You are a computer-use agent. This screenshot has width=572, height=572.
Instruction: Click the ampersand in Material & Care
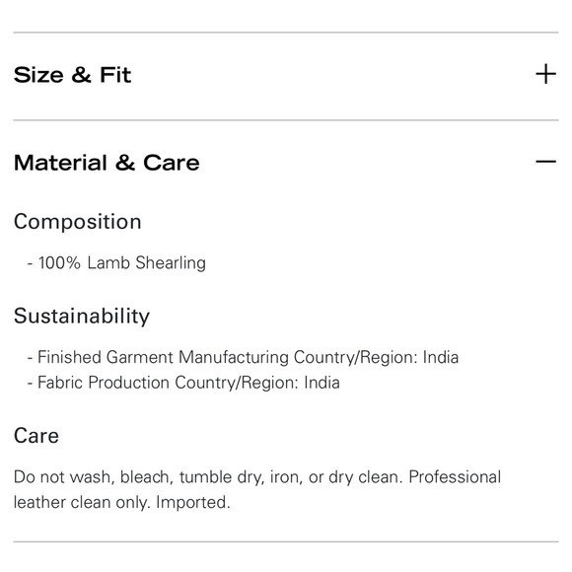point(125,163)
